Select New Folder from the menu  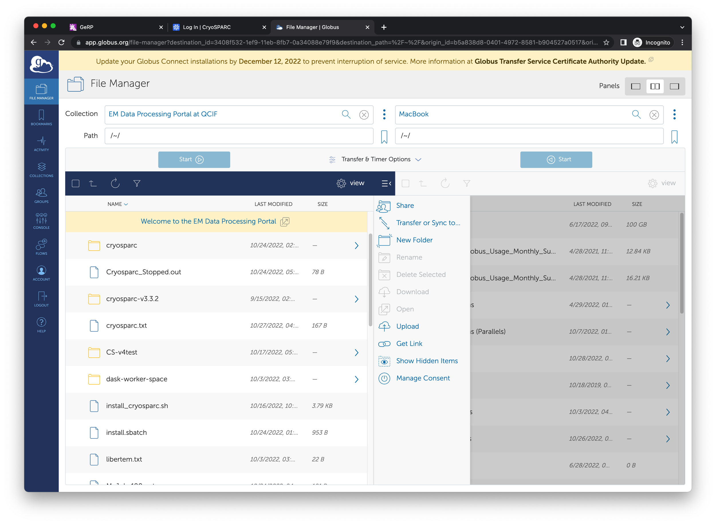414,240
